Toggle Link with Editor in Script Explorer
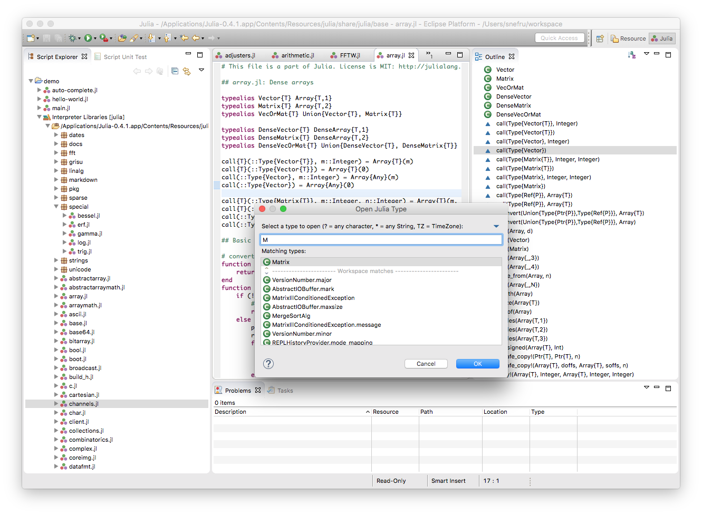The image size is (702, 515). click(x=188, y=71)
